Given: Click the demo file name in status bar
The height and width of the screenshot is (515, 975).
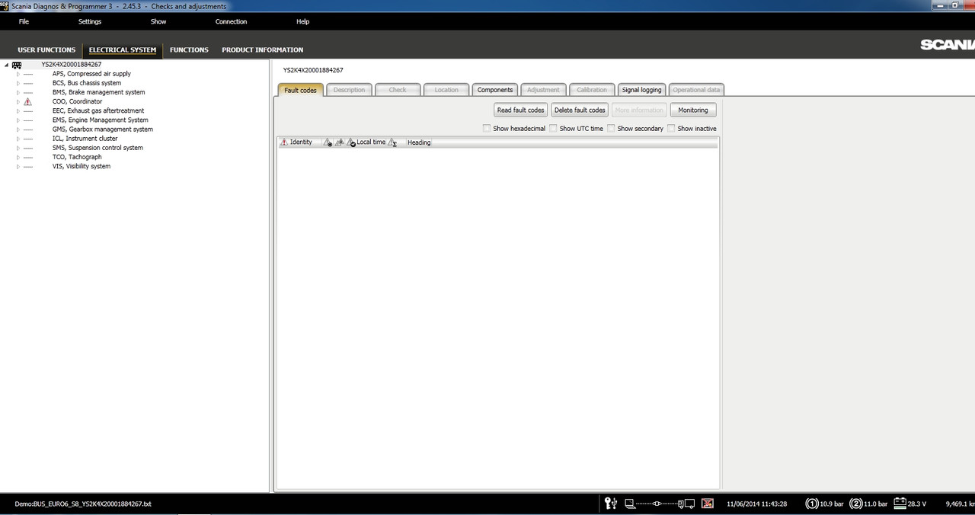Looking at the screenshot, I should click(x=83, y=504).
